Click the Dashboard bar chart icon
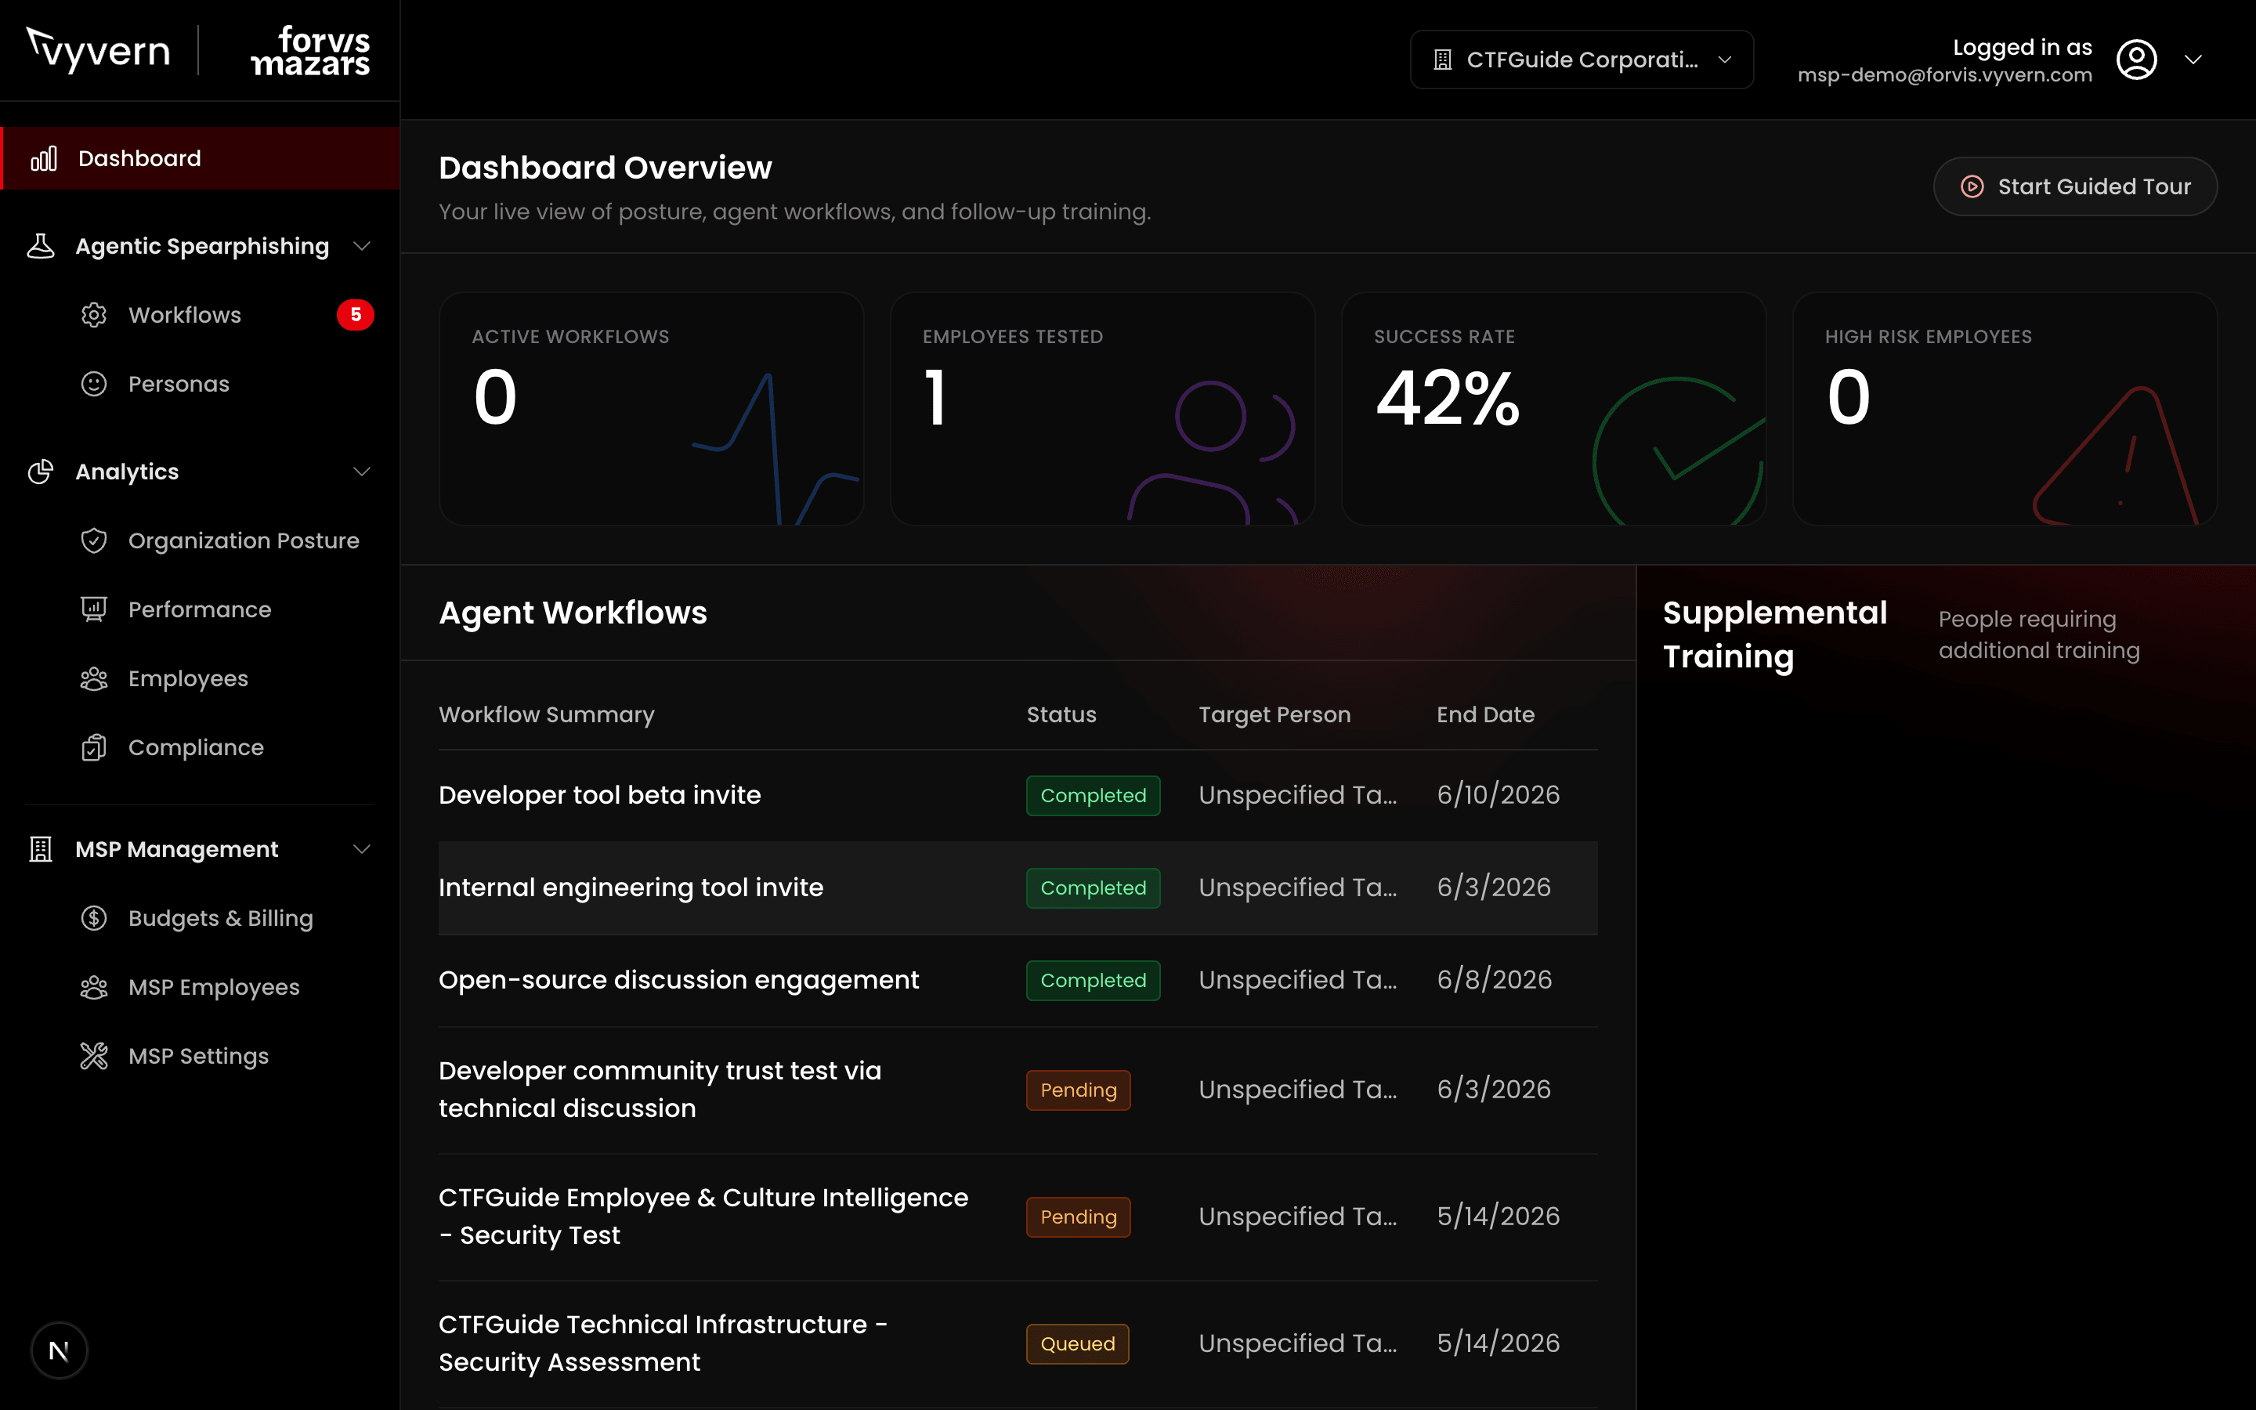Screen dimensions: 2256x1410 click(44, 158)
